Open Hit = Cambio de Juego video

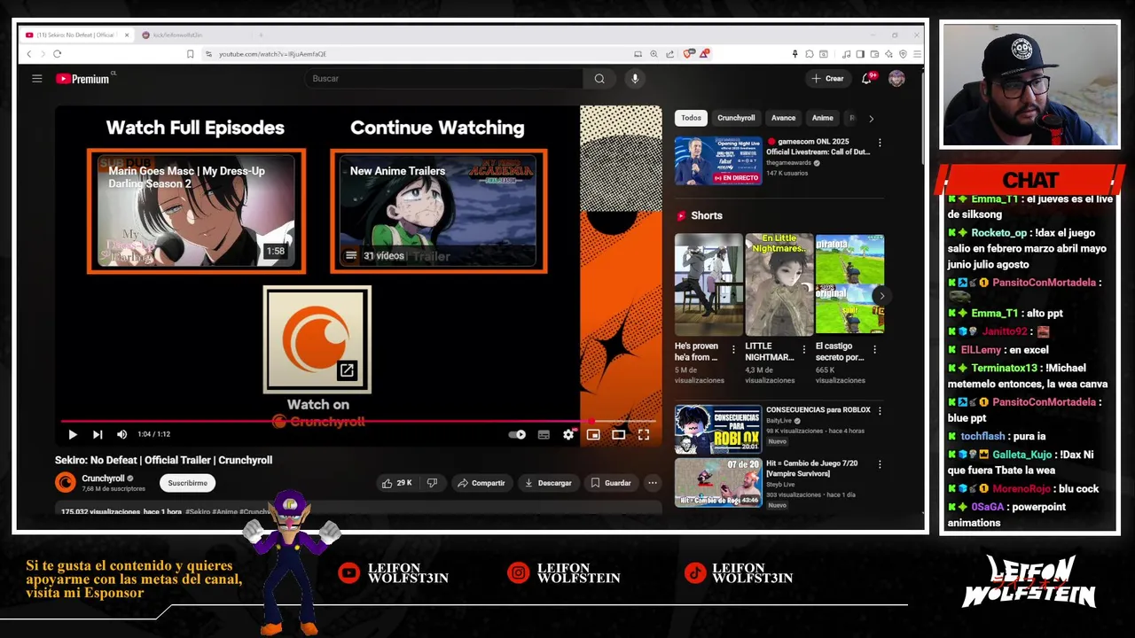pos(717,482)
